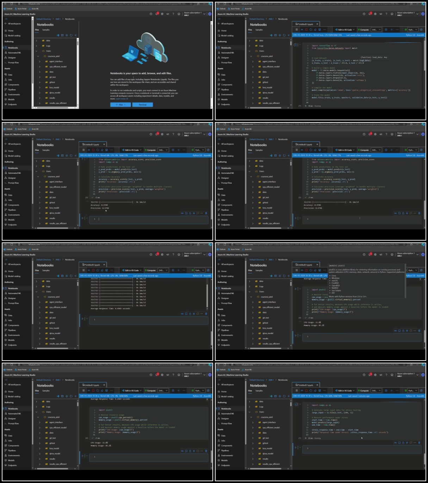Click save notebook icon in TensorFlow code screenshot

pos(320,30)
